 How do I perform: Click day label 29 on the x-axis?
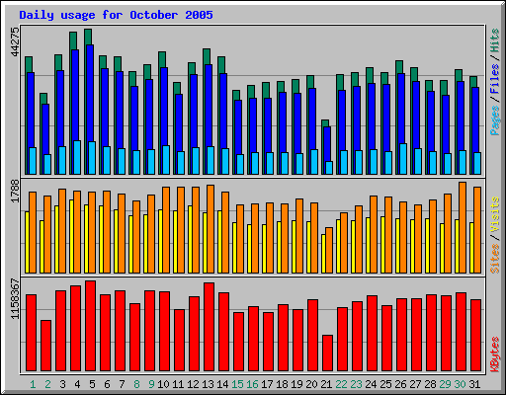[445, 384]
